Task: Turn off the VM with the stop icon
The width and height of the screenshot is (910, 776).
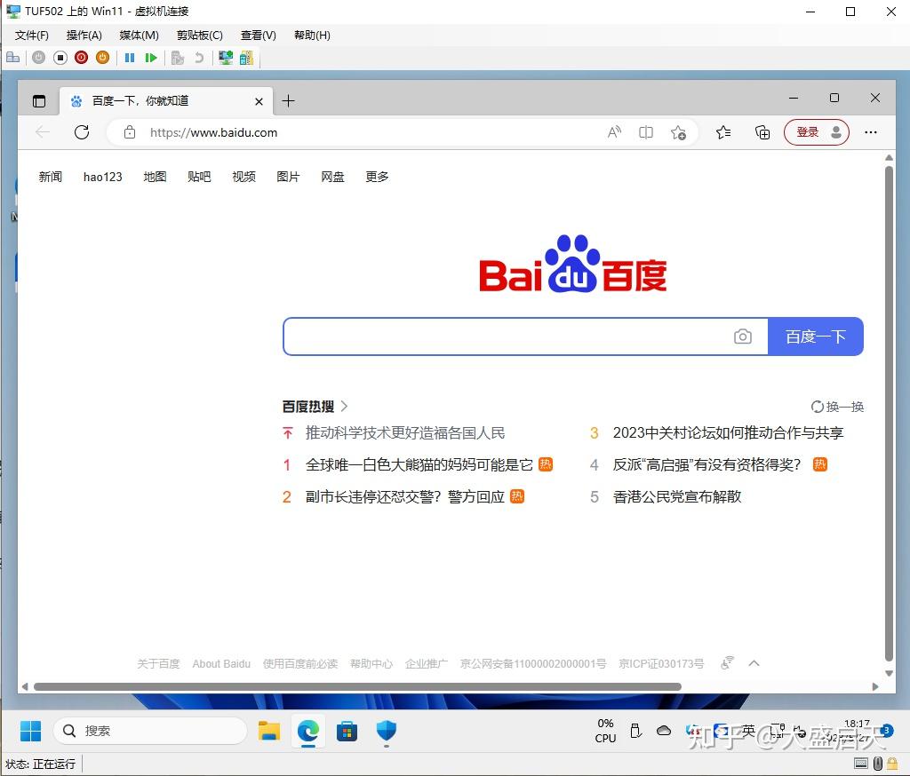Action: 60,58
